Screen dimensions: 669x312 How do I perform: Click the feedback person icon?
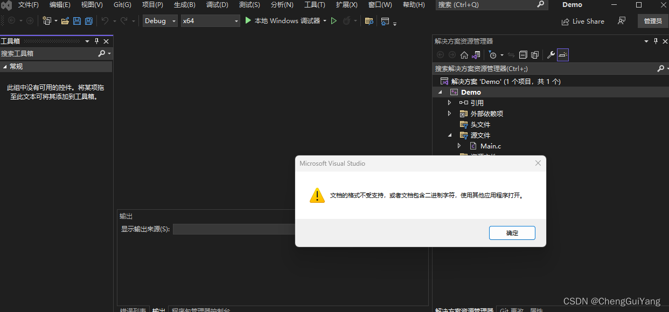tap(622, 21)
